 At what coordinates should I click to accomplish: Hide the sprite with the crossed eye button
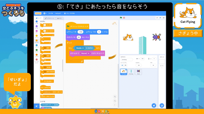pos(126,65)
